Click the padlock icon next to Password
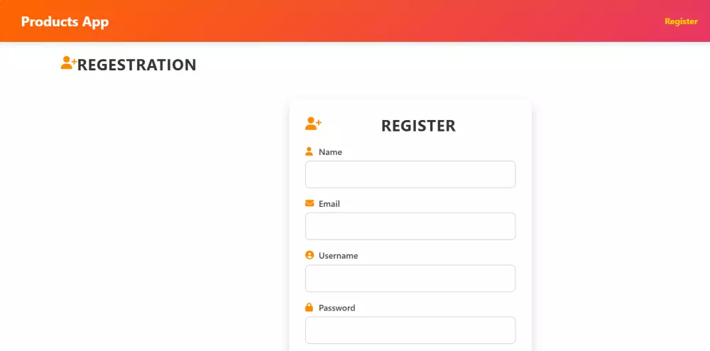The height and width of the screenshot is (351, 710). (309, 308)
